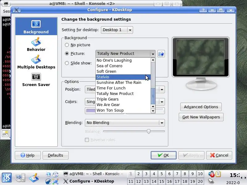Select the Picture radio button

(67, 53)
